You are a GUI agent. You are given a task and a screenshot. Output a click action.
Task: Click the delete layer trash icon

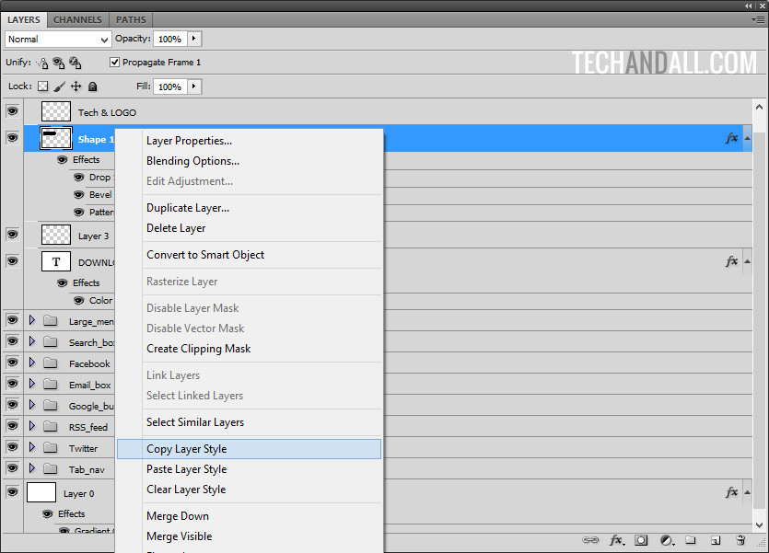tap(740, 540)
